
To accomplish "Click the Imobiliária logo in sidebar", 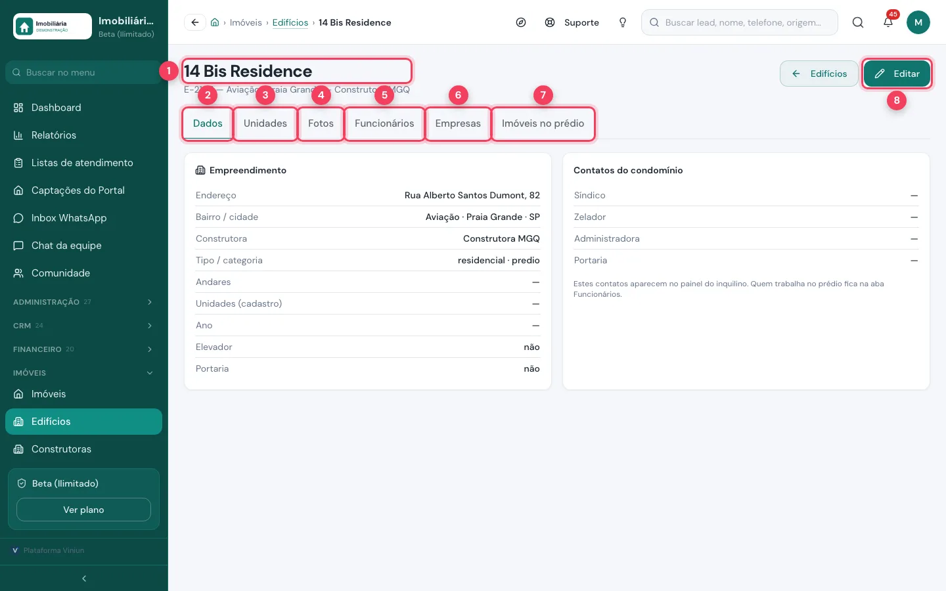I will click(53, 26).
